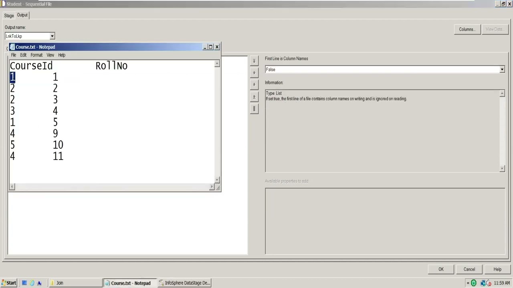Viewport: 513px width, 288px height.
Task: Click the move-up arrow button
Action: pos(254,73)
